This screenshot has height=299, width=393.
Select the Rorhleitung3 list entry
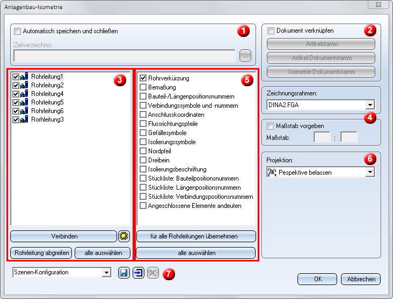tap(47, 119)
